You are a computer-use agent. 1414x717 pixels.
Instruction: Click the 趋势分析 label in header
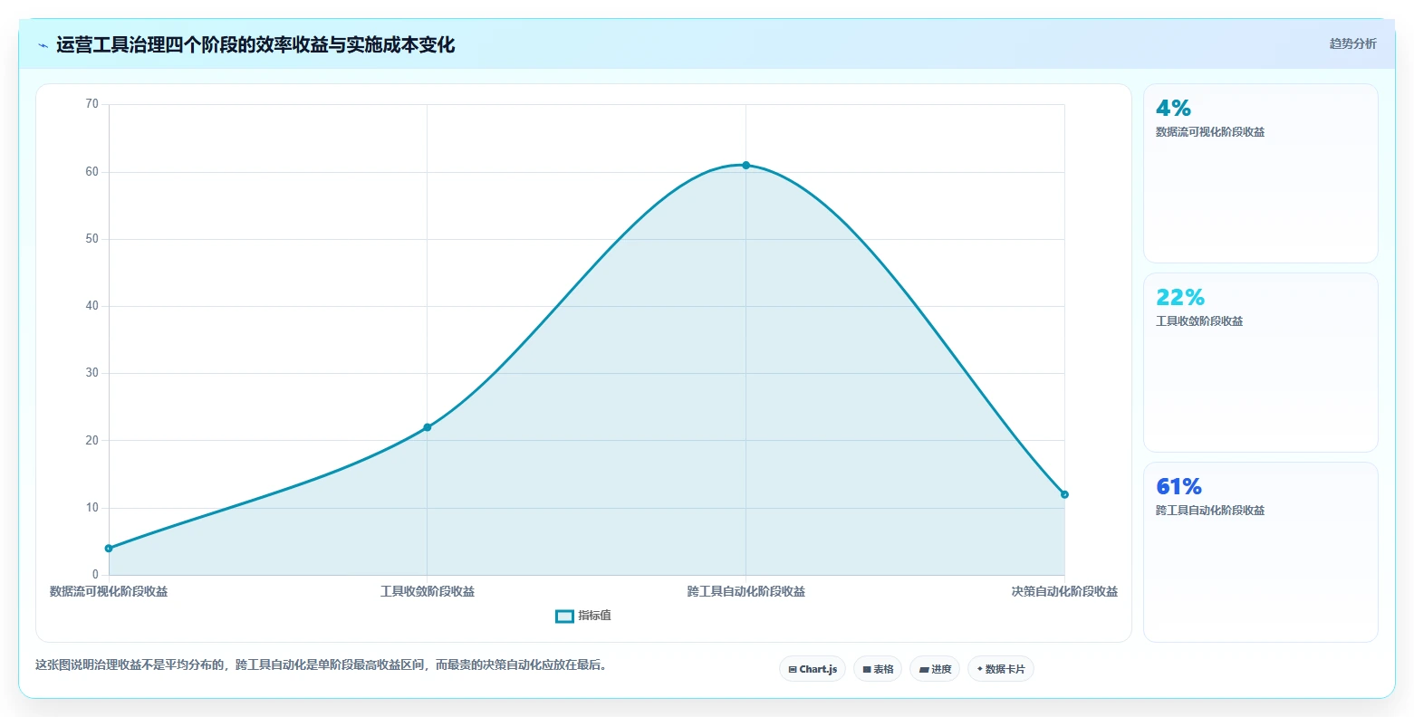(1352, 43)
